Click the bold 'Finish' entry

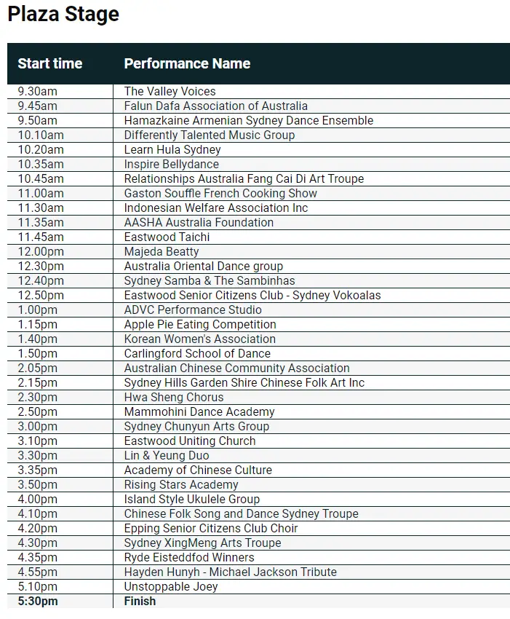[140, 602]
